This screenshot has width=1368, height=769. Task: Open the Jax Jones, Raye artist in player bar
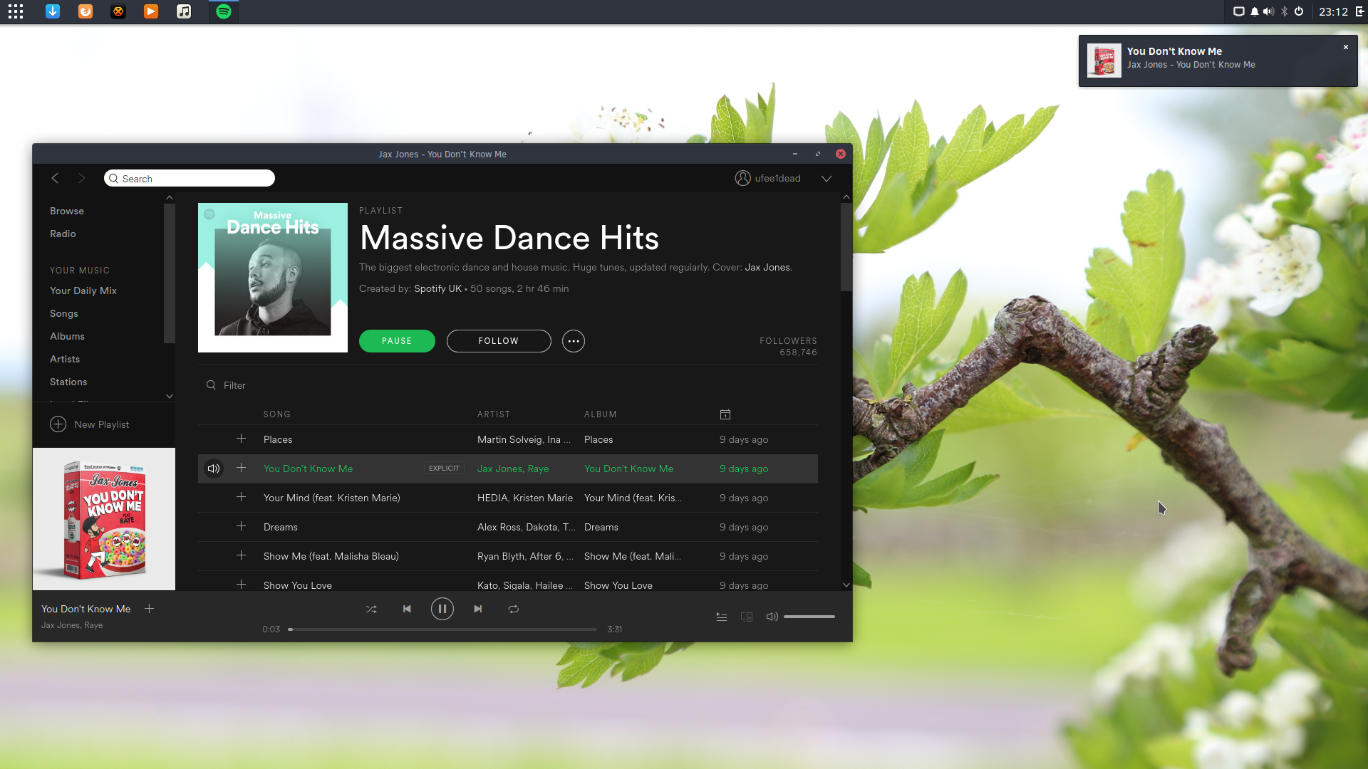72,625
